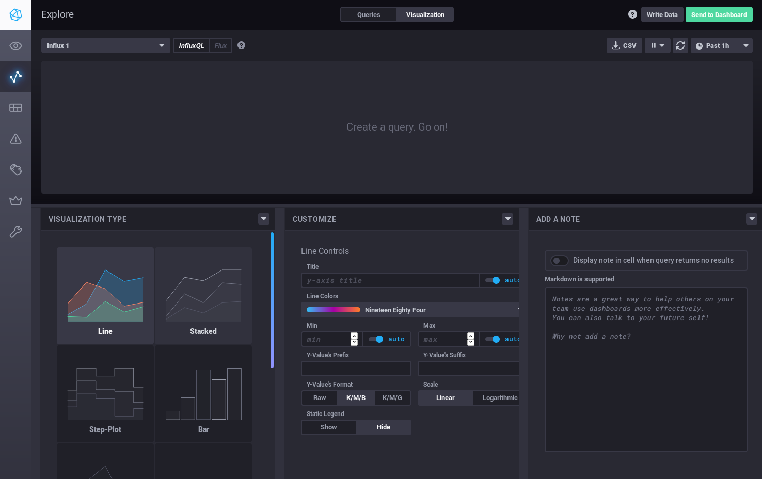Show the static legend
This screenshot has width=762, height=479.
(328, 427)
